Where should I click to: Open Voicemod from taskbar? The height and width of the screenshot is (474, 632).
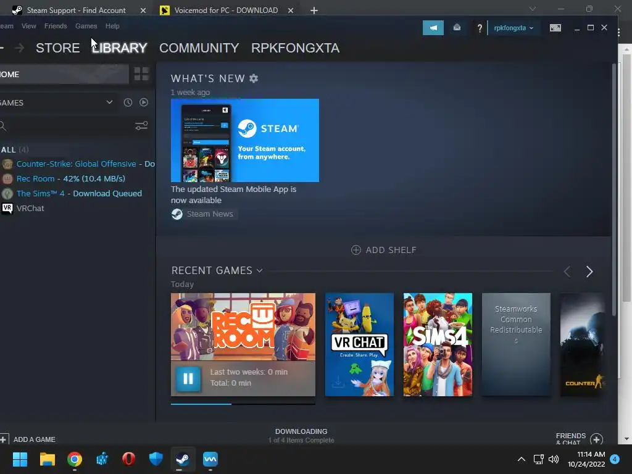click(x=210, y=459)
